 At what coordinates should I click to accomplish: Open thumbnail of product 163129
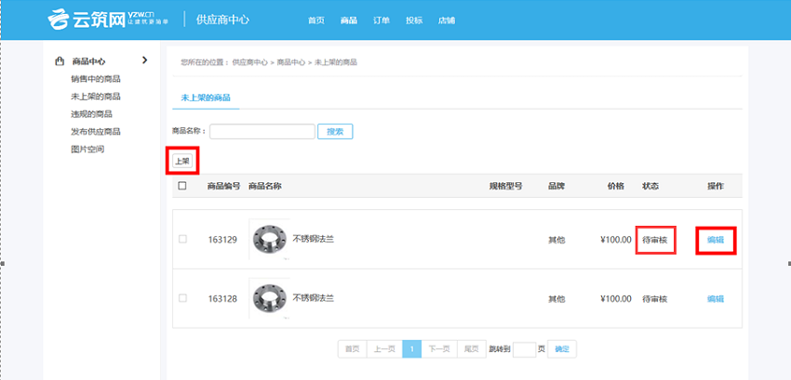269,239
